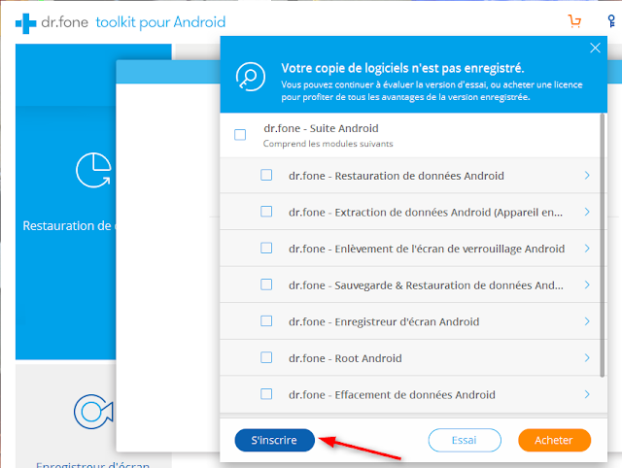Close the registration dialog
Image resolution: width=622 pixels, height=468 pixels.
pos(595,48)
